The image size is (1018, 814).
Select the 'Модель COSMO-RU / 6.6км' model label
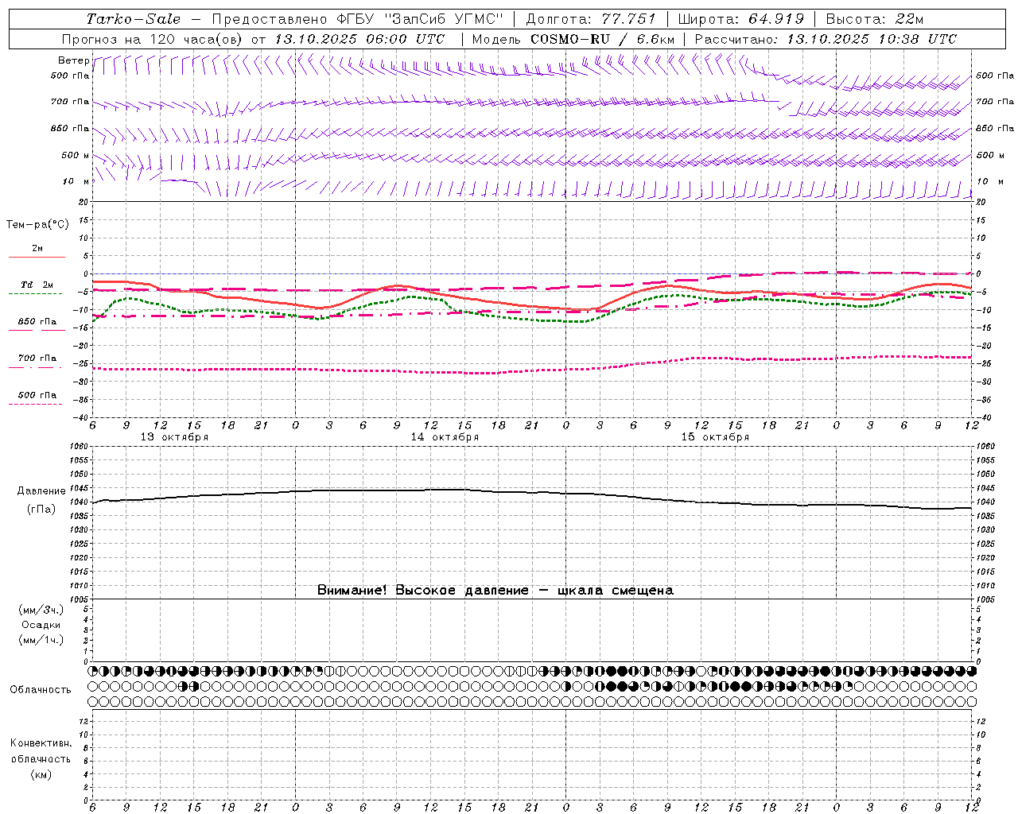(573, 39)
